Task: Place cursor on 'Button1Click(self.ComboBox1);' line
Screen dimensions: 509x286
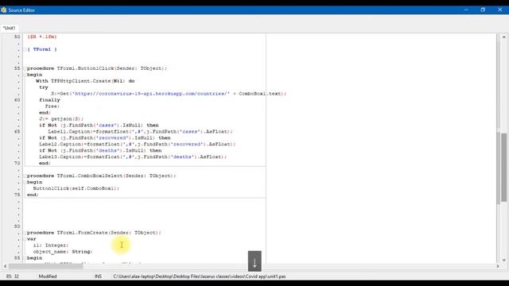Action: click(x=76, y=188)
